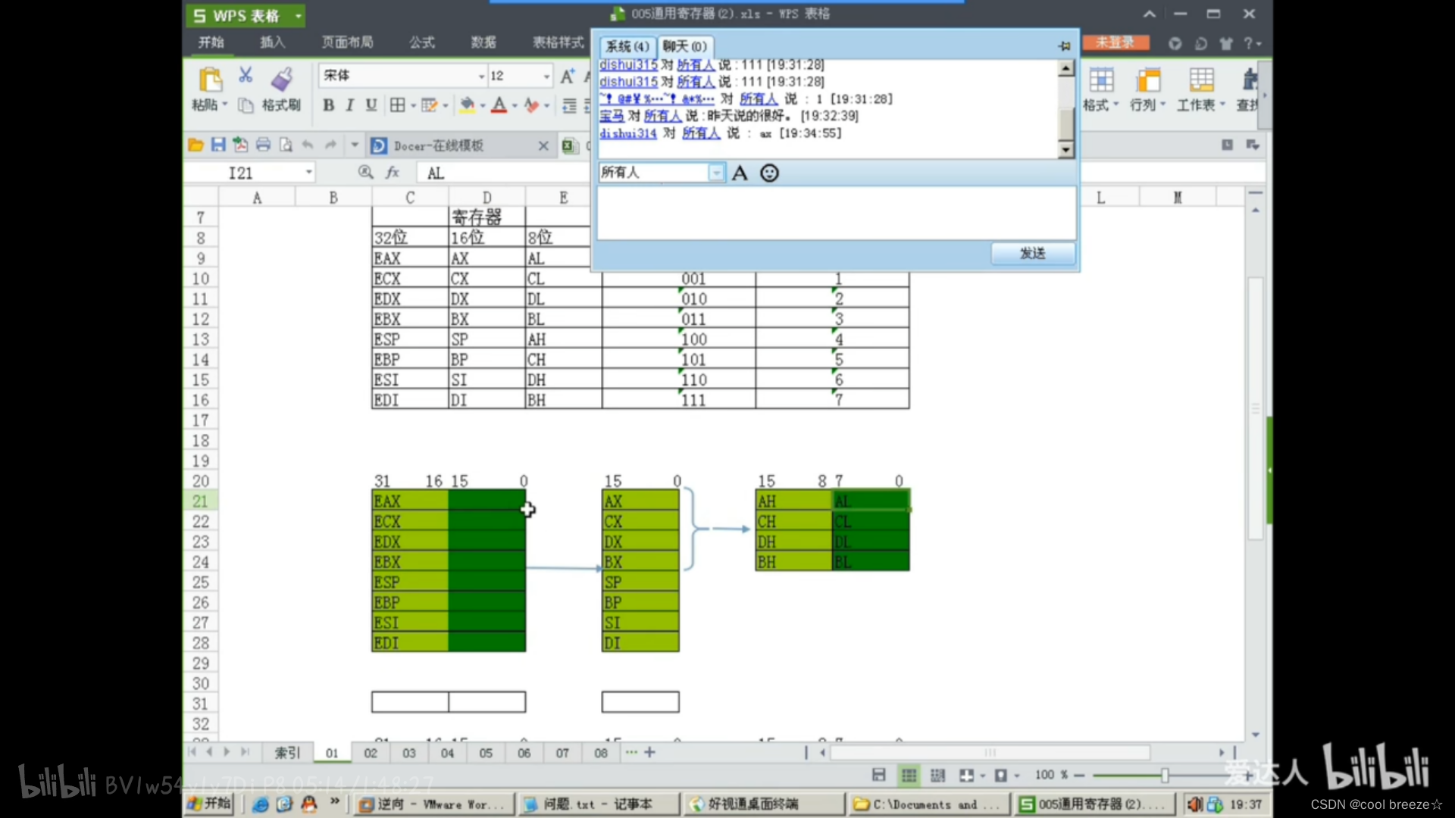Viewport: 1455px width, 818px height.
Task: Redo the last action
Action: (x=330, y=145)
